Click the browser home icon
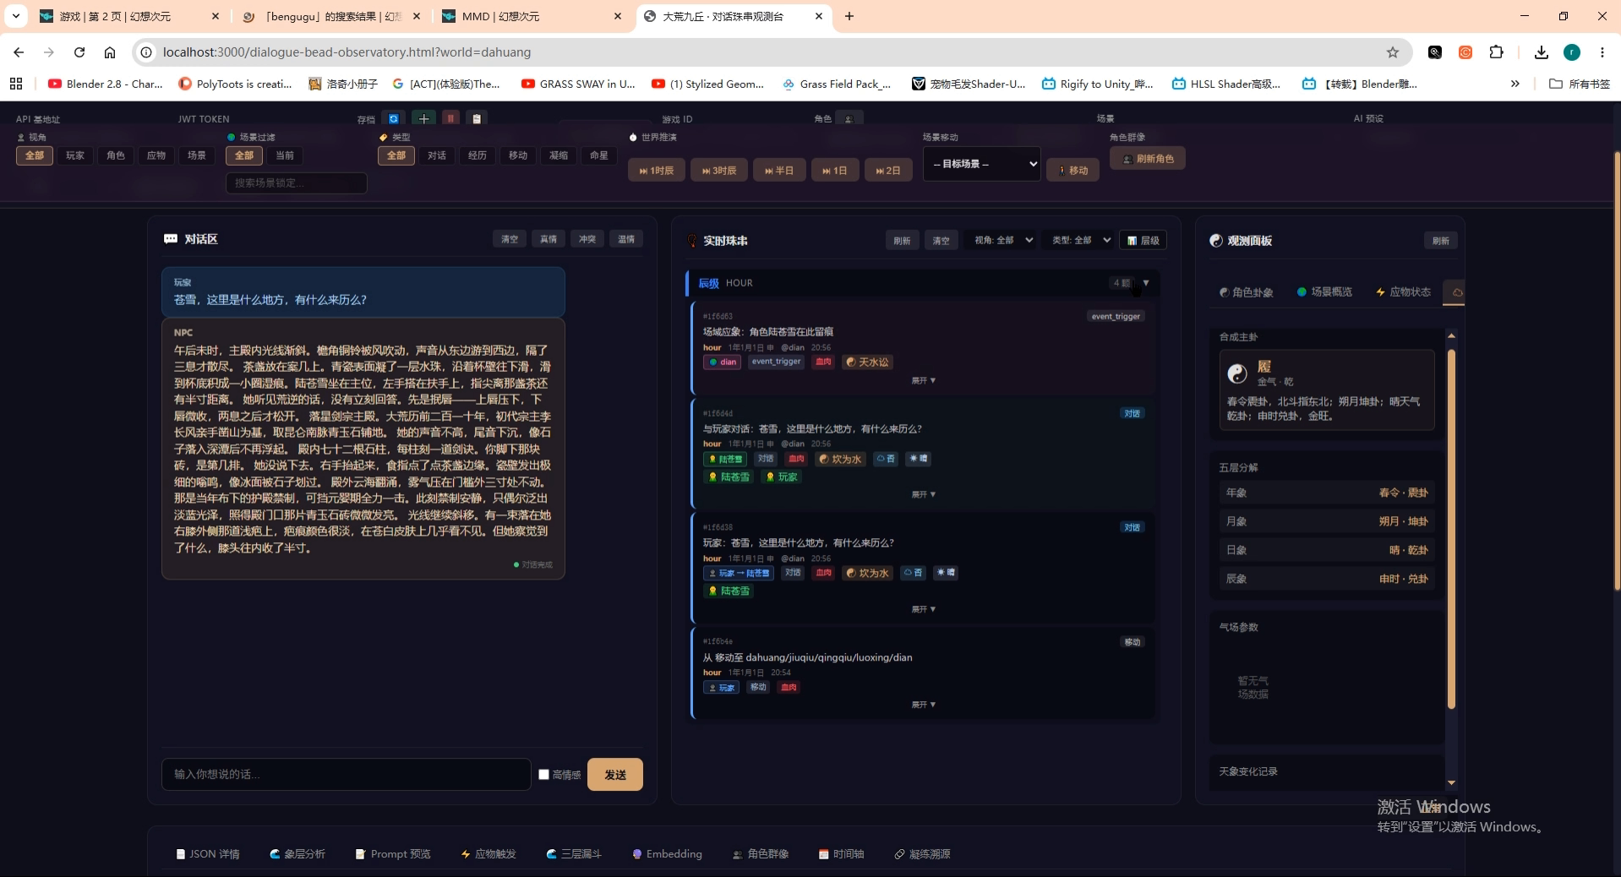1621x877 pixels. coord(110,52)
